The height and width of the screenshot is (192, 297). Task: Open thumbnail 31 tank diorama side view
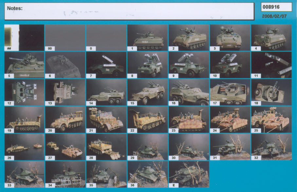pos(230,147)
